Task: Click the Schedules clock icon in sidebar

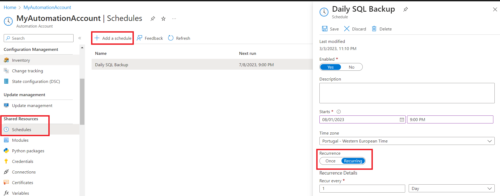Action: click(6, 130)
